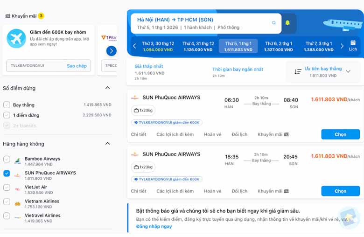Select date tab Thứ 7, 3 thg 1
The image size is (364, 237).
click(318, 46)
